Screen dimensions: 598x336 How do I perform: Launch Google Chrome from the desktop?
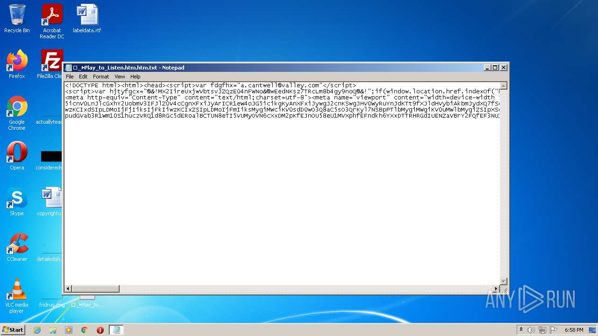point(17,113)
